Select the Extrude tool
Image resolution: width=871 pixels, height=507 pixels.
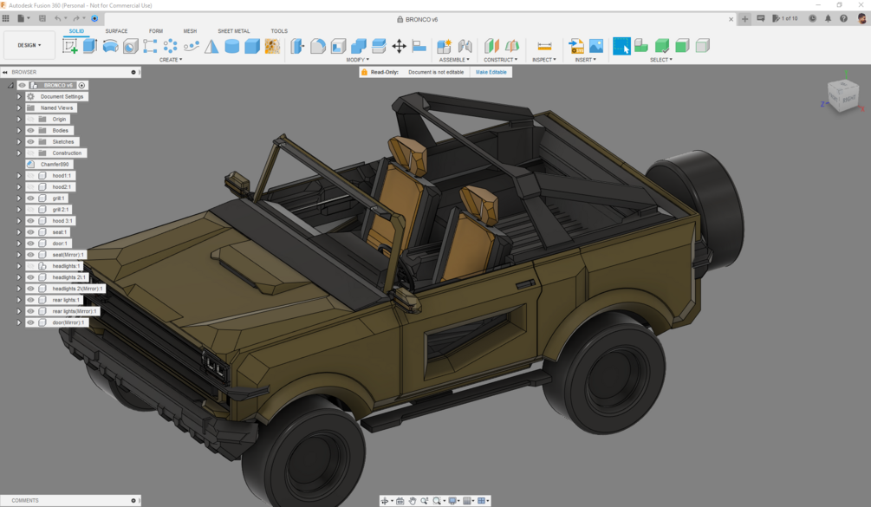pos(90,46)
